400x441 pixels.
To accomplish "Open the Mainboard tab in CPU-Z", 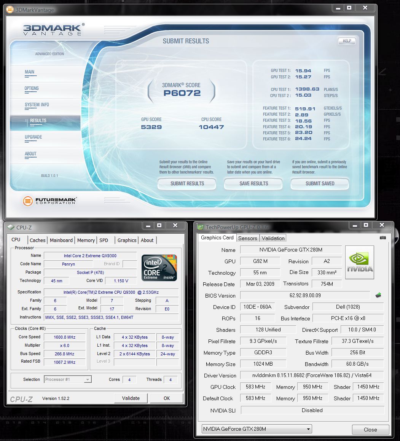I will 61,240.
